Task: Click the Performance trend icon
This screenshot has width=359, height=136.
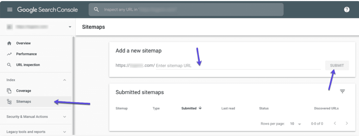Action: (9, 54)
